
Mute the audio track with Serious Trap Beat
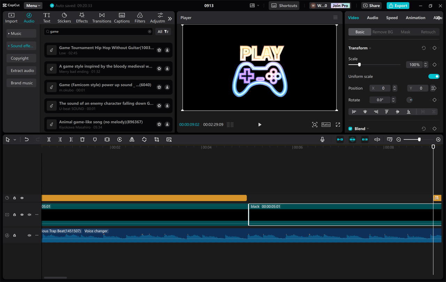(29, 235)
